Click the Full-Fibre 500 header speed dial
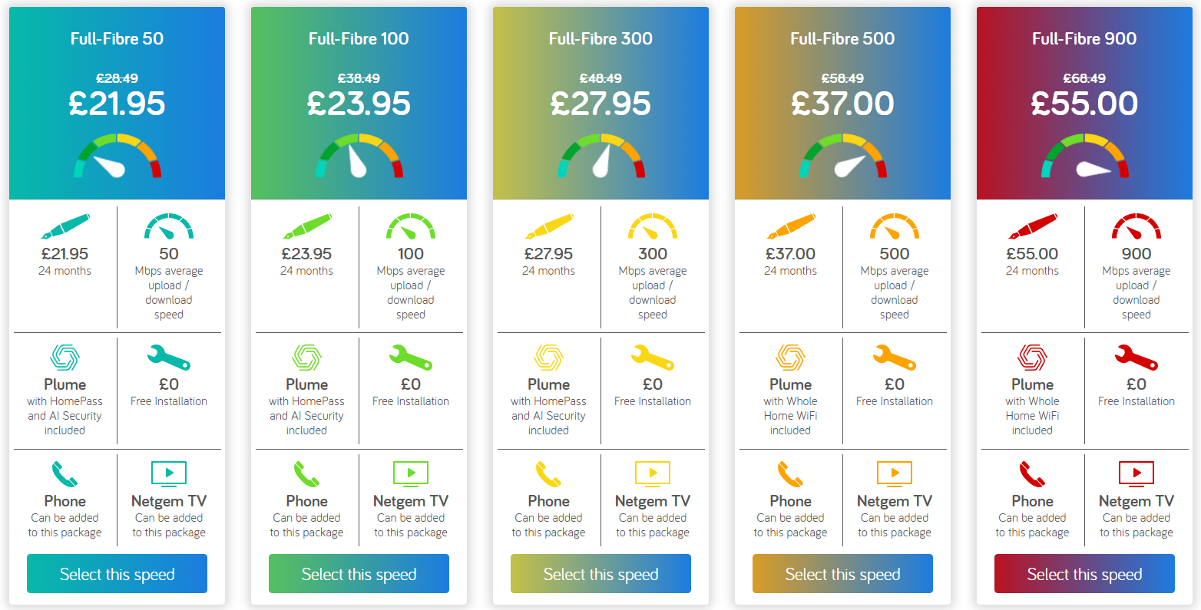 842,156
